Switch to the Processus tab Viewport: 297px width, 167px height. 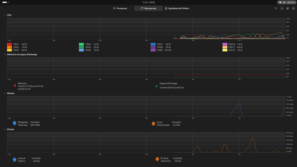click(x=120, y=8)
